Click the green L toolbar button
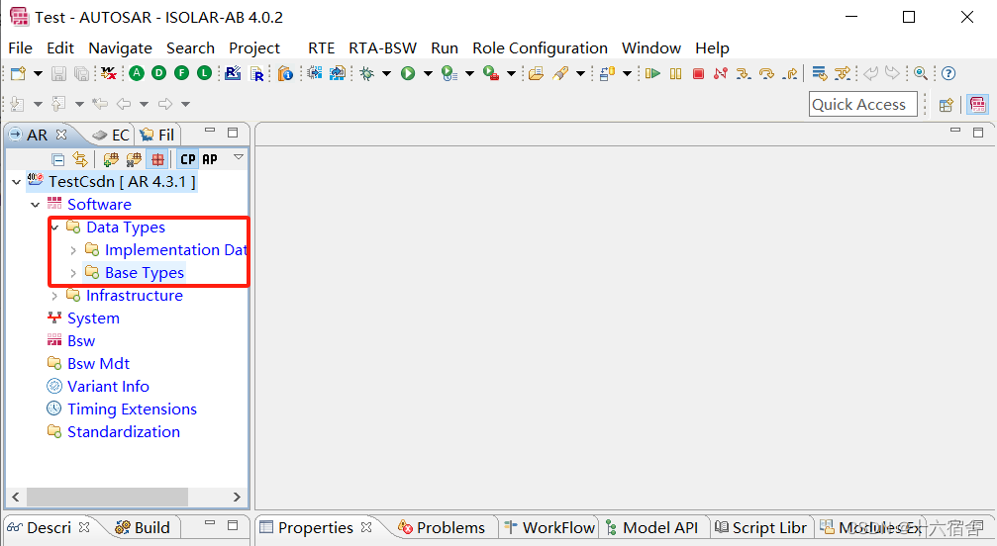 (204, 73)
